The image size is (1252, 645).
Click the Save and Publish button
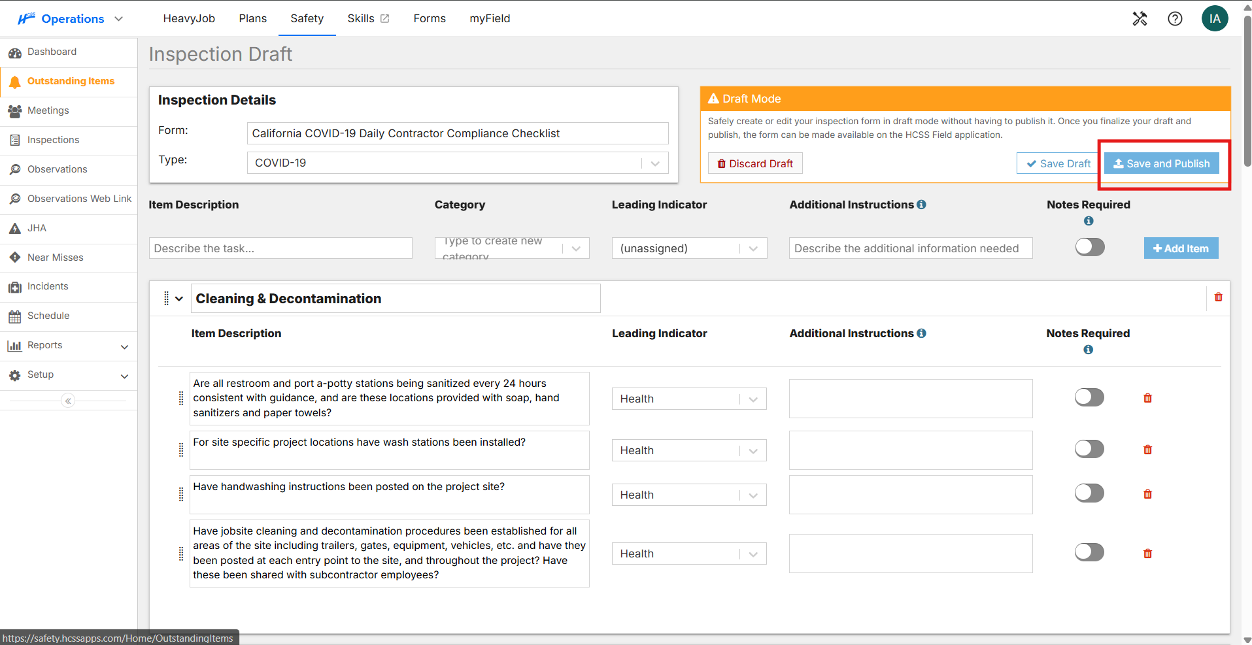click(1162, 163)
